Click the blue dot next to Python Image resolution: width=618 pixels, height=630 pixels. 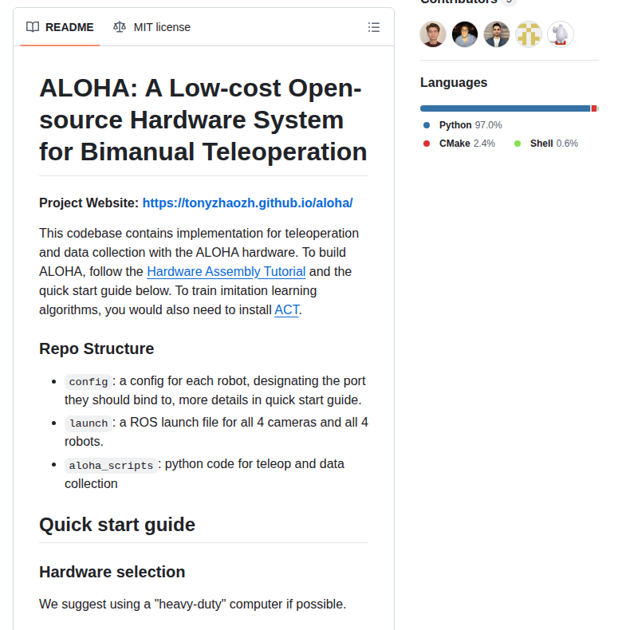(427, 125)
